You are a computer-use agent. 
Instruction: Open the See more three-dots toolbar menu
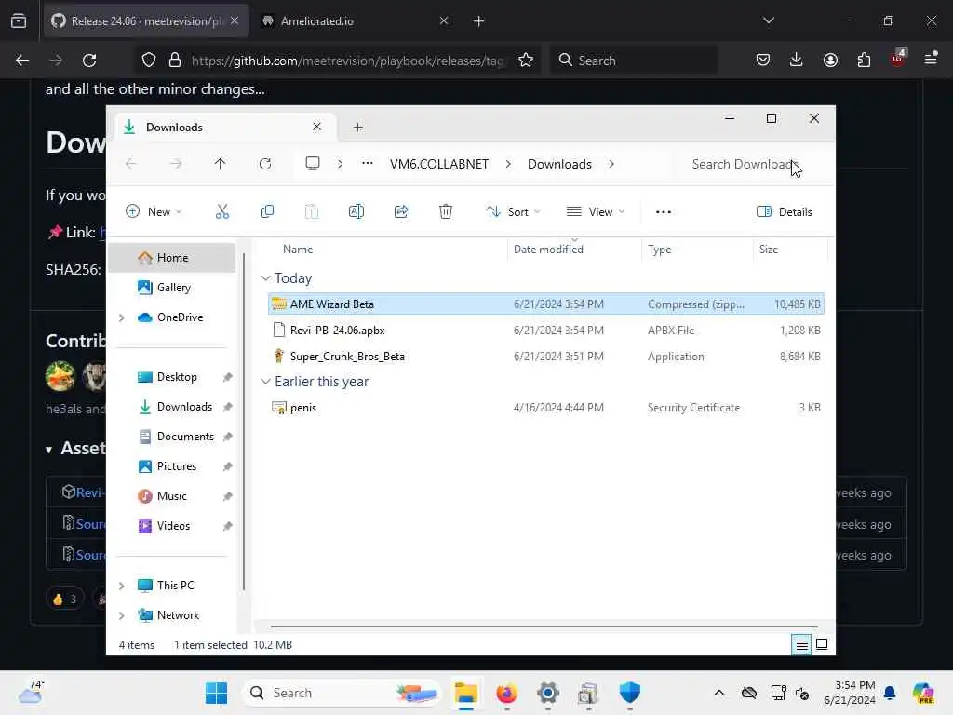coord(664,211)
